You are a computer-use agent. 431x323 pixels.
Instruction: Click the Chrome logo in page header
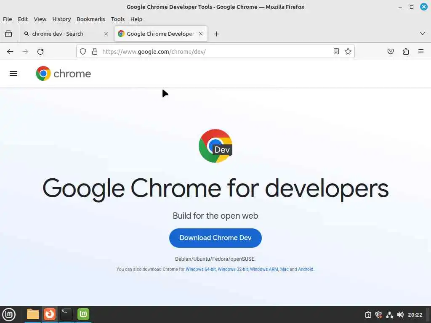(64, 74)
